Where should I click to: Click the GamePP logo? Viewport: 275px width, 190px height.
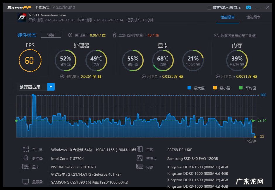click(19, 8)
